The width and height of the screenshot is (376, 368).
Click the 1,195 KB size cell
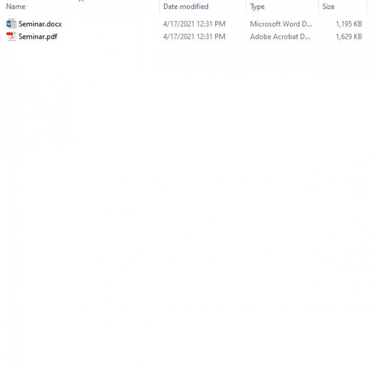348,24
